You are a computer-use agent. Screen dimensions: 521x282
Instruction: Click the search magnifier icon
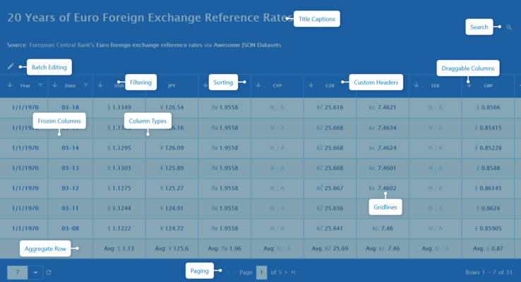(510, 27)
